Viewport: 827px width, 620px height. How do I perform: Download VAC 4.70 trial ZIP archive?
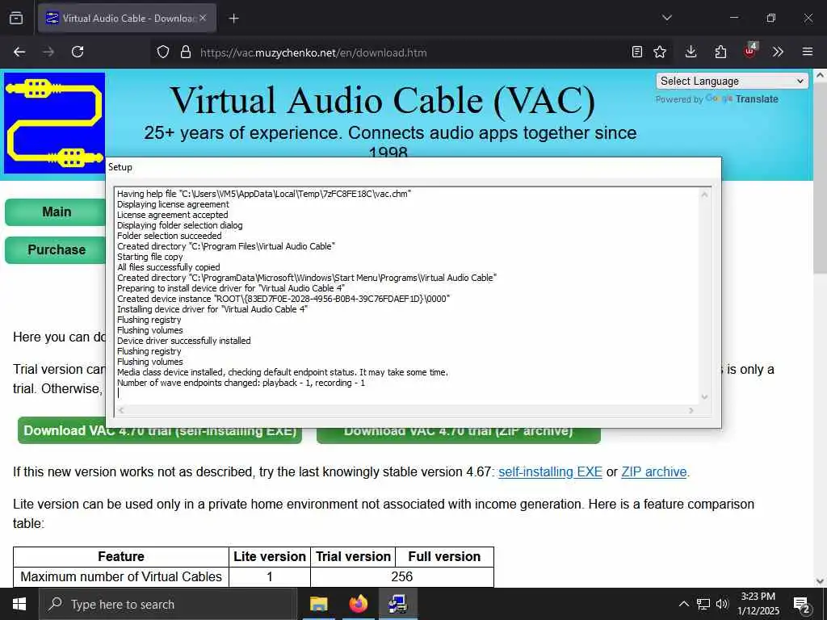pyautogui.click(x=459, y=431)
